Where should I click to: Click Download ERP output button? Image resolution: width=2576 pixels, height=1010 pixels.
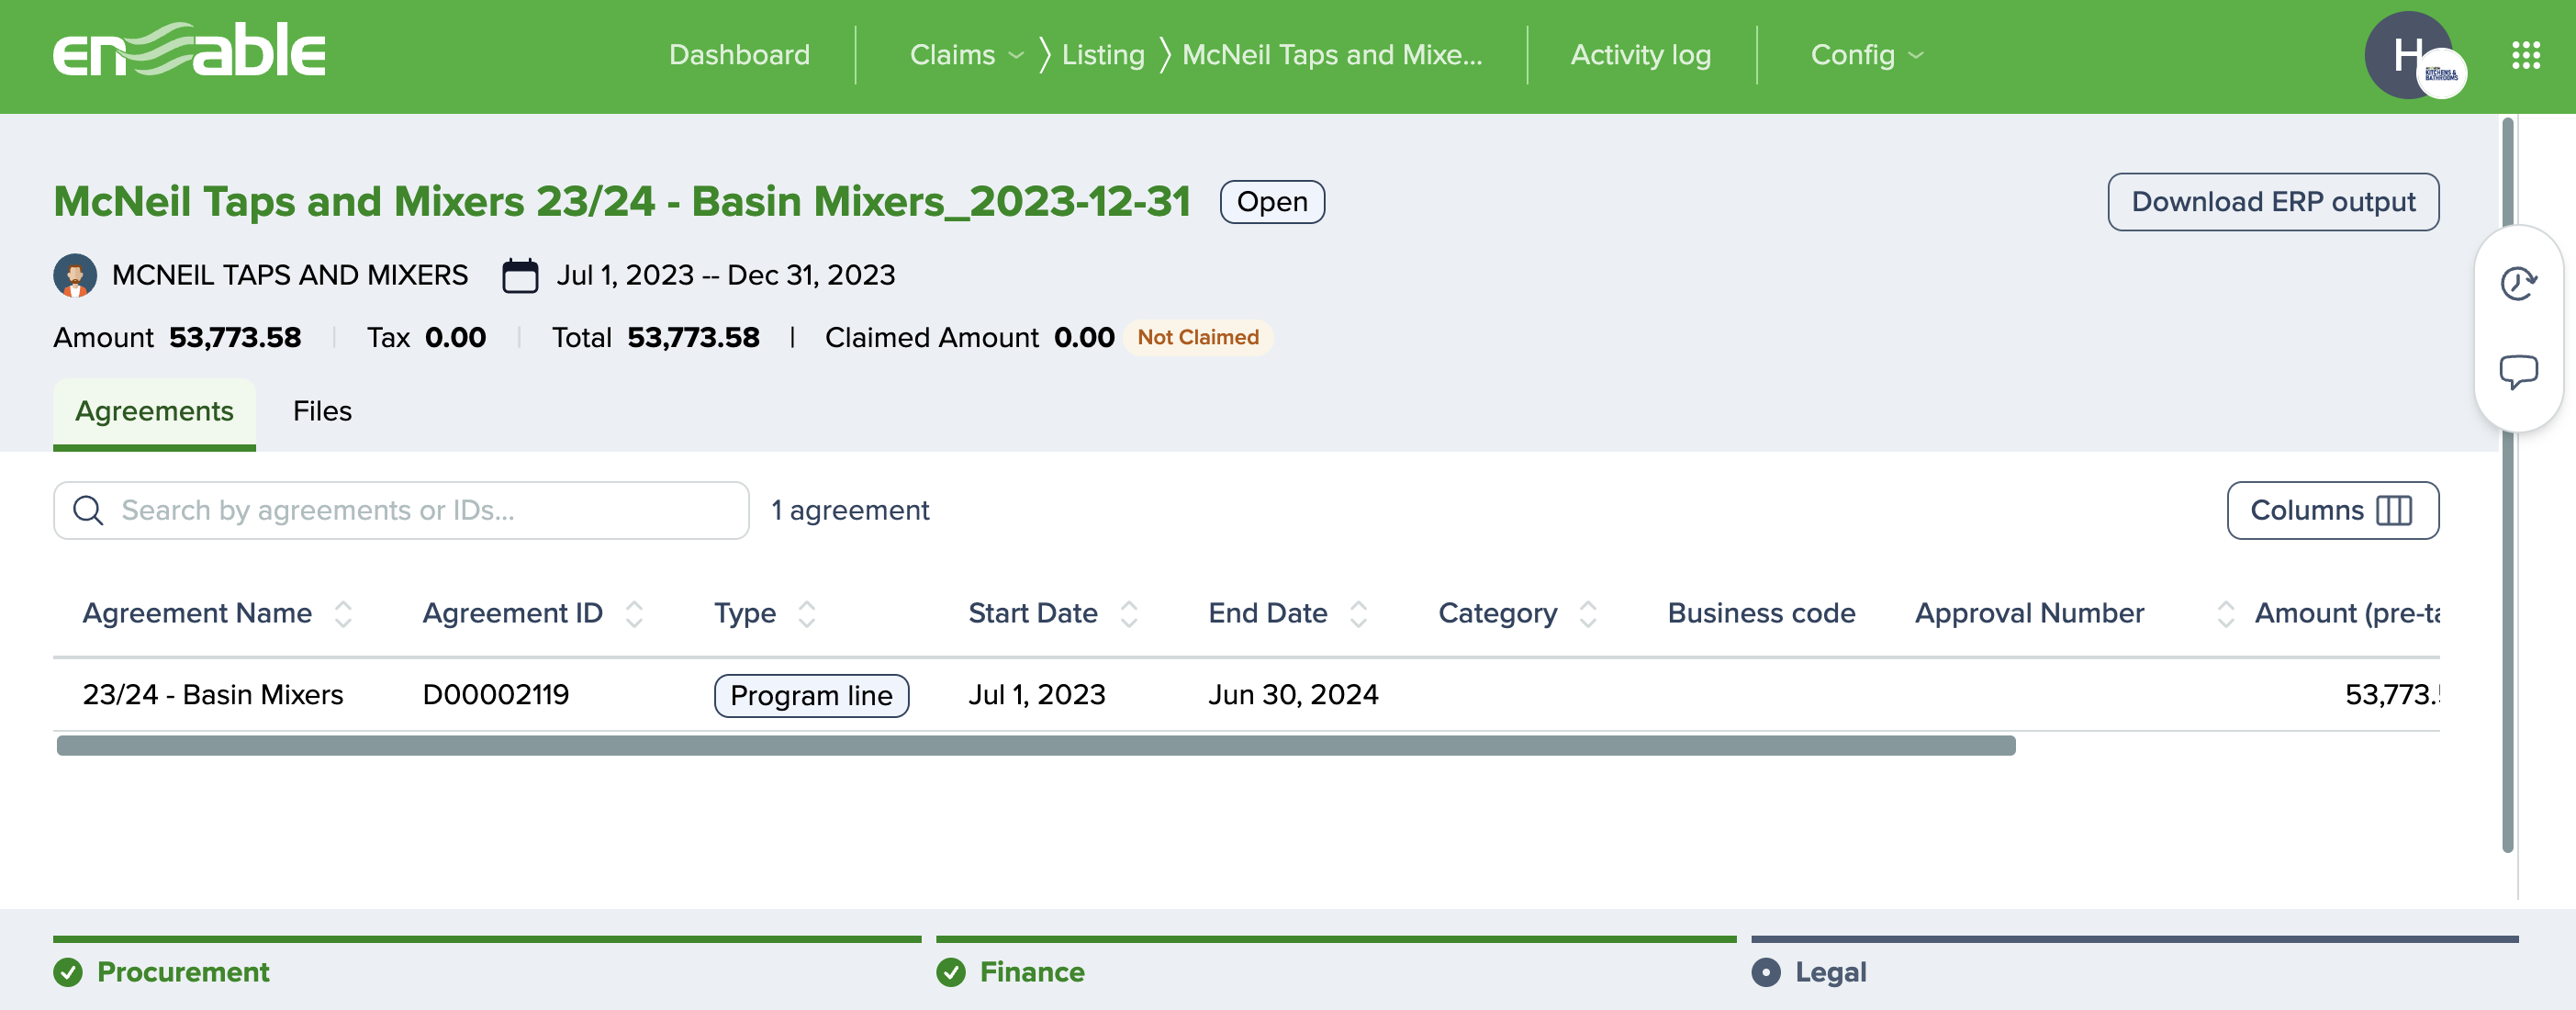pyautogui.click(x=2272, y=202)
